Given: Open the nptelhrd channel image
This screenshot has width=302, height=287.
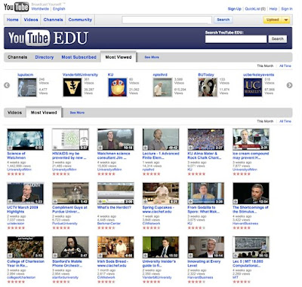Looking at the screenshot, I should 162,87.
